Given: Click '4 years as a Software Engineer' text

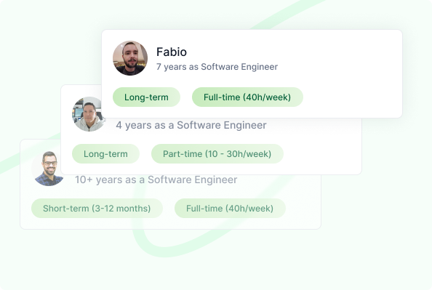Looking at the screenshot, I should click(191, 125).
